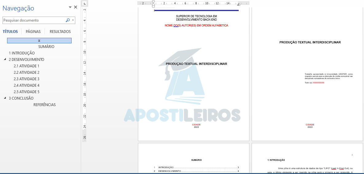Click cover page PRODUÇÃO TEXTUAL INTERDISCIPLINAR title
The width and height of the screenshot is (364, 174).
click(x=196, y=64)
